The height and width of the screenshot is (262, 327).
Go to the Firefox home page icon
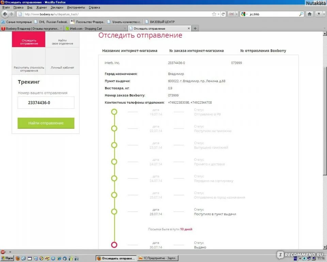pyautogui.click(x=310, y=14)
